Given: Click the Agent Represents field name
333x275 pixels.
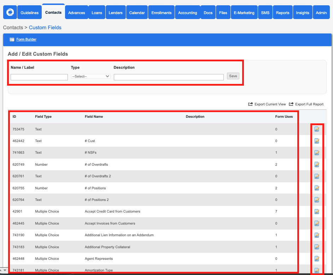Looking at the screenshot, I should 99,259.
